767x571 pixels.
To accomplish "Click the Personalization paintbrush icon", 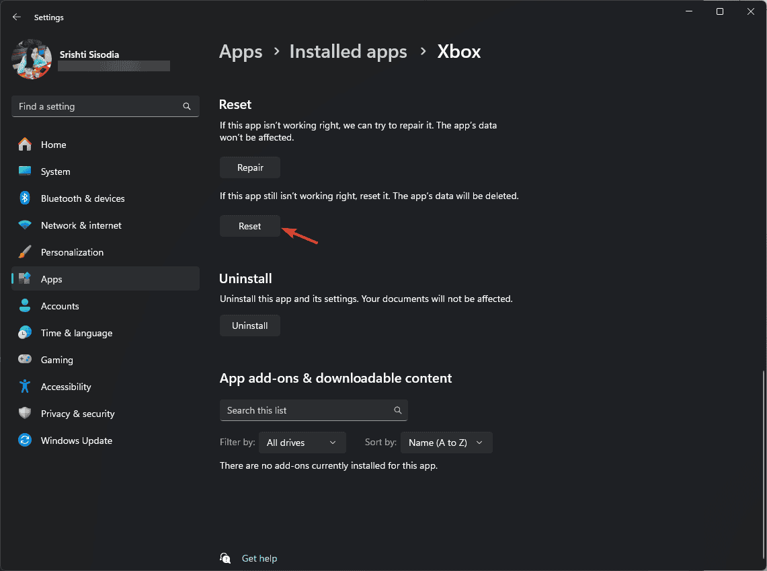I will 25,252.
